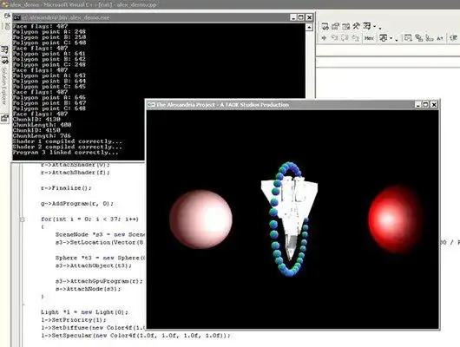
Task: Click the fifth icon before the upper toolbar dropdown arrow
Action: click(367, 26)
